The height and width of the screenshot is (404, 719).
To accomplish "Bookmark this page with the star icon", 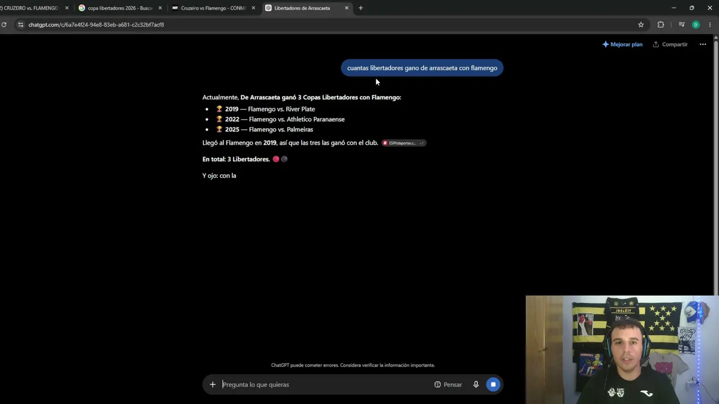I will coord(641,25).
